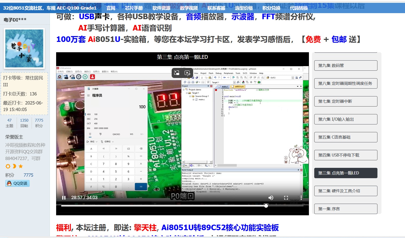Open episode 第九集 数码管
Image resolution: width=405 pixels, height=238 pixels.
coord(346,65)
